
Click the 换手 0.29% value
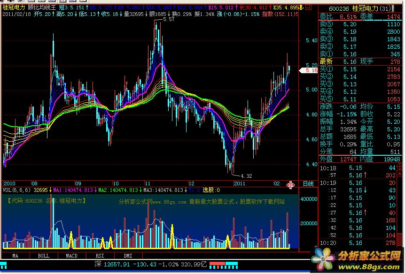click(348, 144)
